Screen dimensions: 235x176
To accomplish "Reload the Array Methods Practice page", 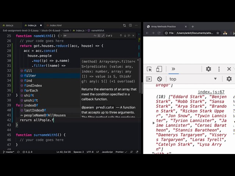I will (x=159, y=33).
